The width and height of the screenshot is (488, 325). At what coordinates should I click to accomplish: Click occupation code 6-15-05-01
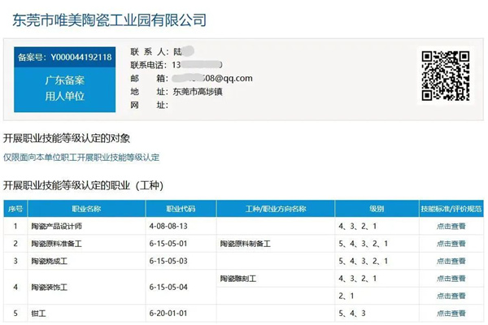click(168, 244)
